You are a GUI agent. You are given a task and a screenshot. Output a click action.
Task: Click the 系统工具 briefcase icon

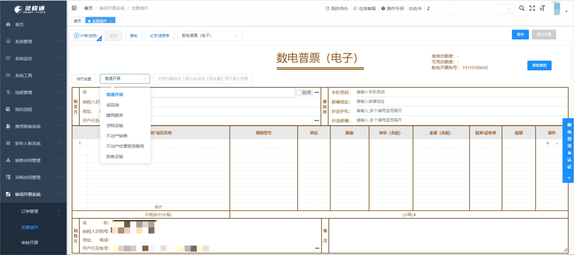coord(8,75)
